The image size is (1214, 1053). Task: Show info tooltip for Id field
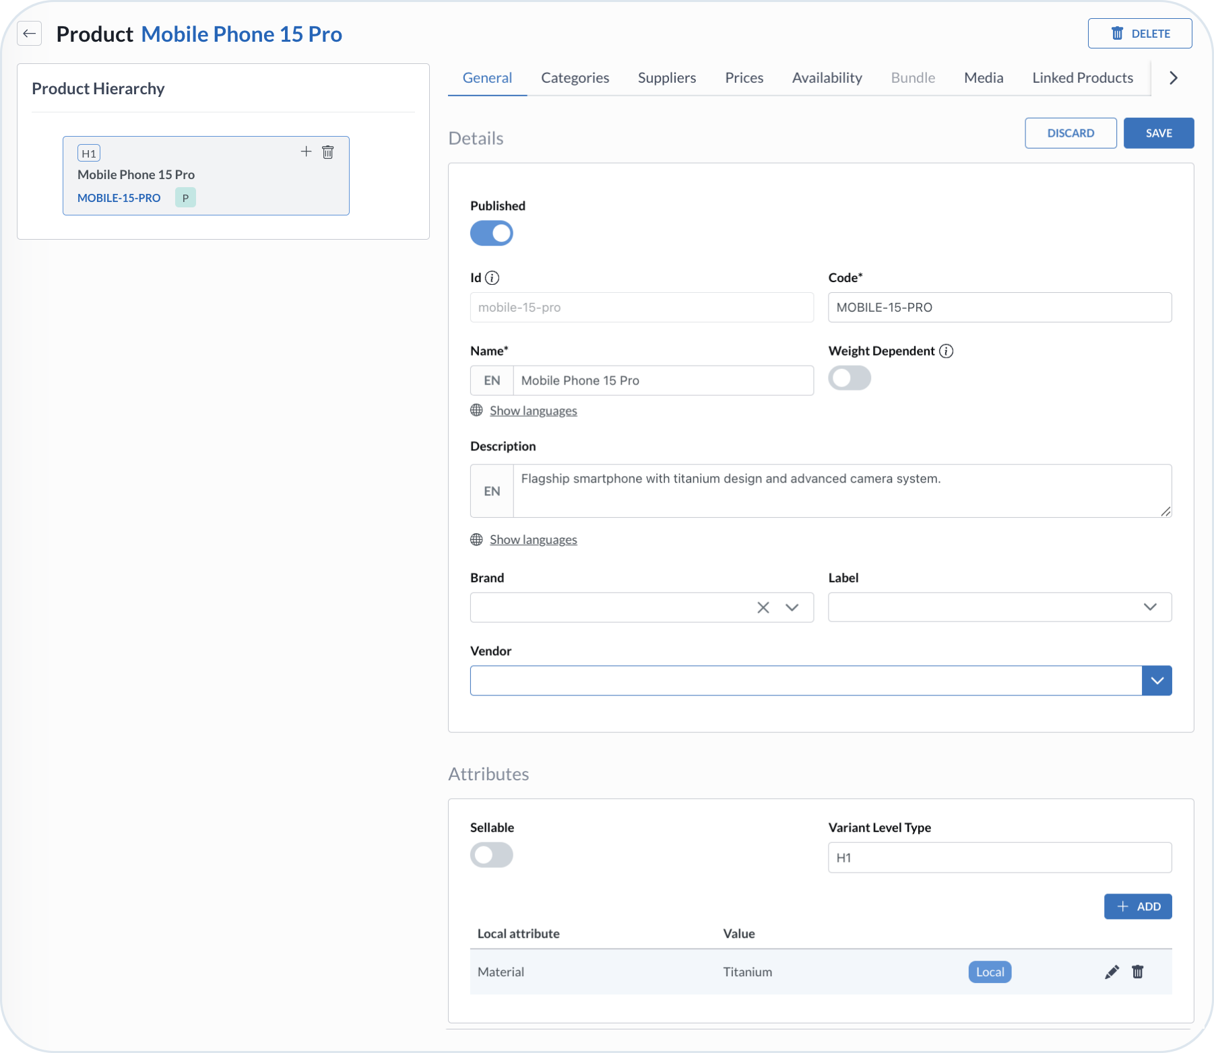point(492,278)
